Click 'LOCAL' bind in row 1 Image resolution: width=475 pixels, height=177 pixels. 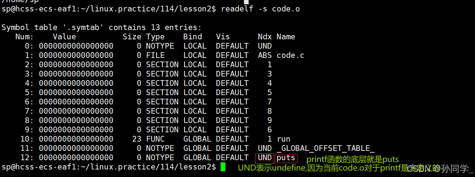point(195,55)
